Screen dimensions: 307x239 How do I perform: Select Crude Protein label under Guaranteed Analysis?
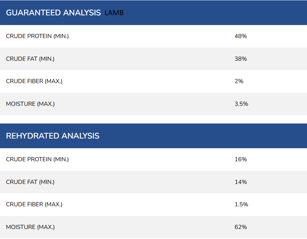click(x=37, y=36)
